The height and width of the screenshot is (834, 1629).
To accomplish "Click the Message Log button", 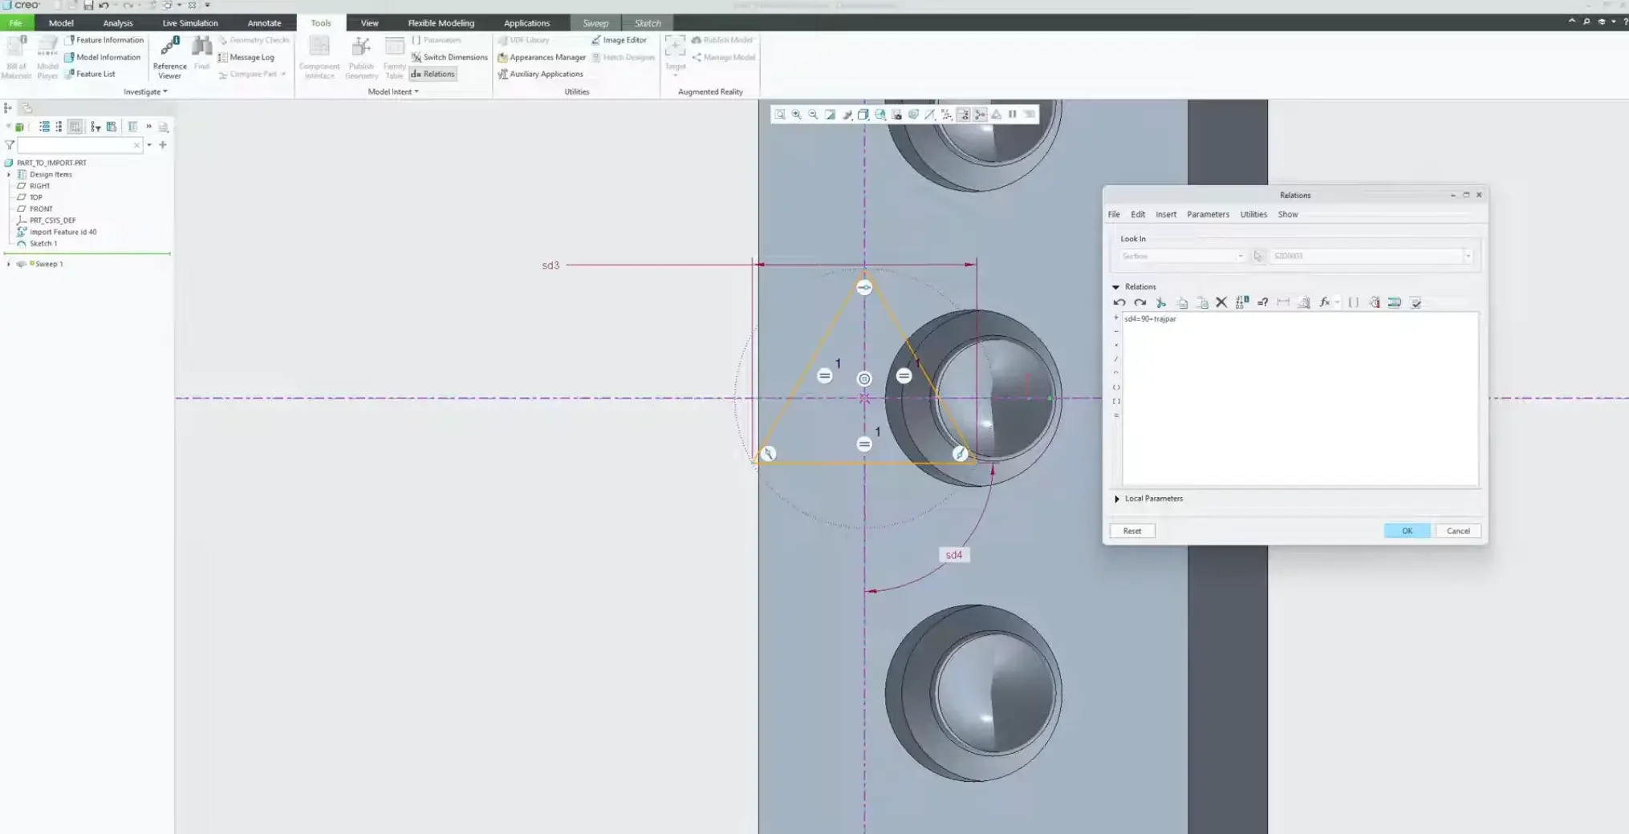I will (x=246, y=57).
